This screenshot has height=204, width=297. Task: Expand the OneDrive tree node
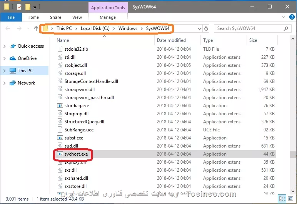coord(5,58)
